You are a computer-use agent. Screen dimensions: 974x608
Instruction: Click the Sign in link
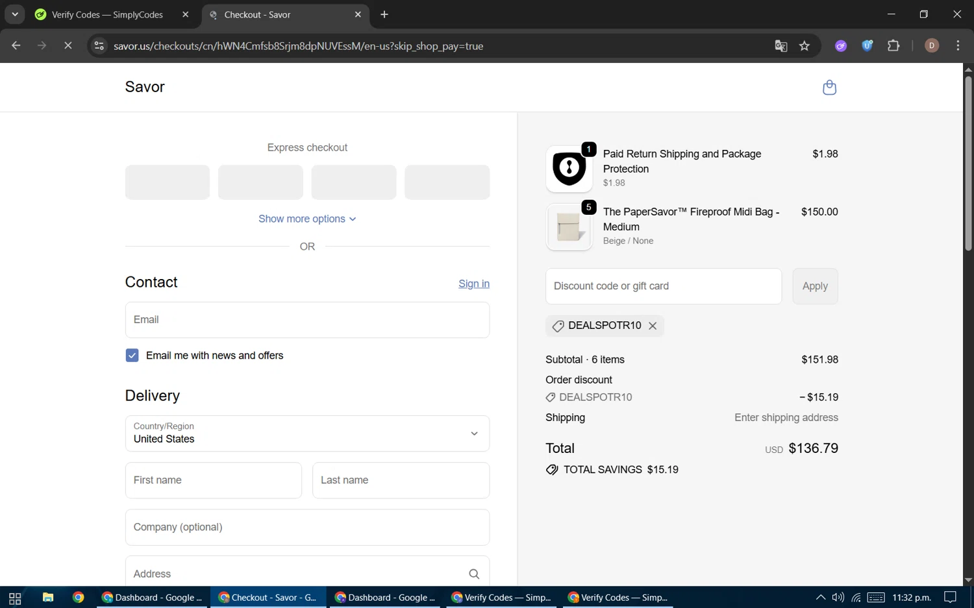click(474, 284)
